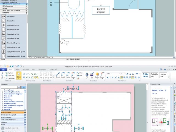The image size is (176, 132).
Task: Open the Document ribbon tab
Action: coord(26,70)
